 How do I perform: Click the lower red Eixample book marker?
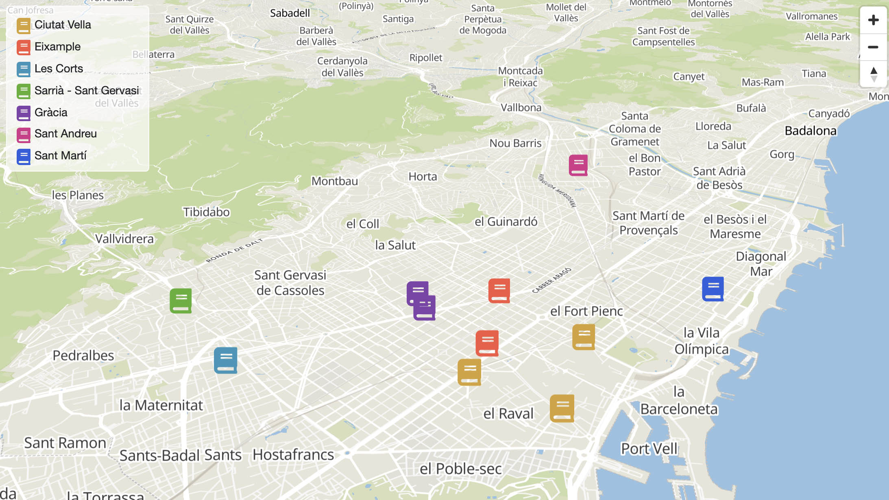click(x=487, y=343)
